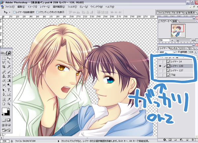This screenshot has height=143, width=198.
Task: Select the Healing Brush tool
Action: point(4,72)
